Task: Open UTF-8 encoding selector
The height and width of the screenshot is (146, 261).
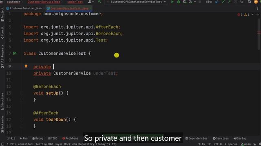Action: pyautogui.click(x=217, y=144)
